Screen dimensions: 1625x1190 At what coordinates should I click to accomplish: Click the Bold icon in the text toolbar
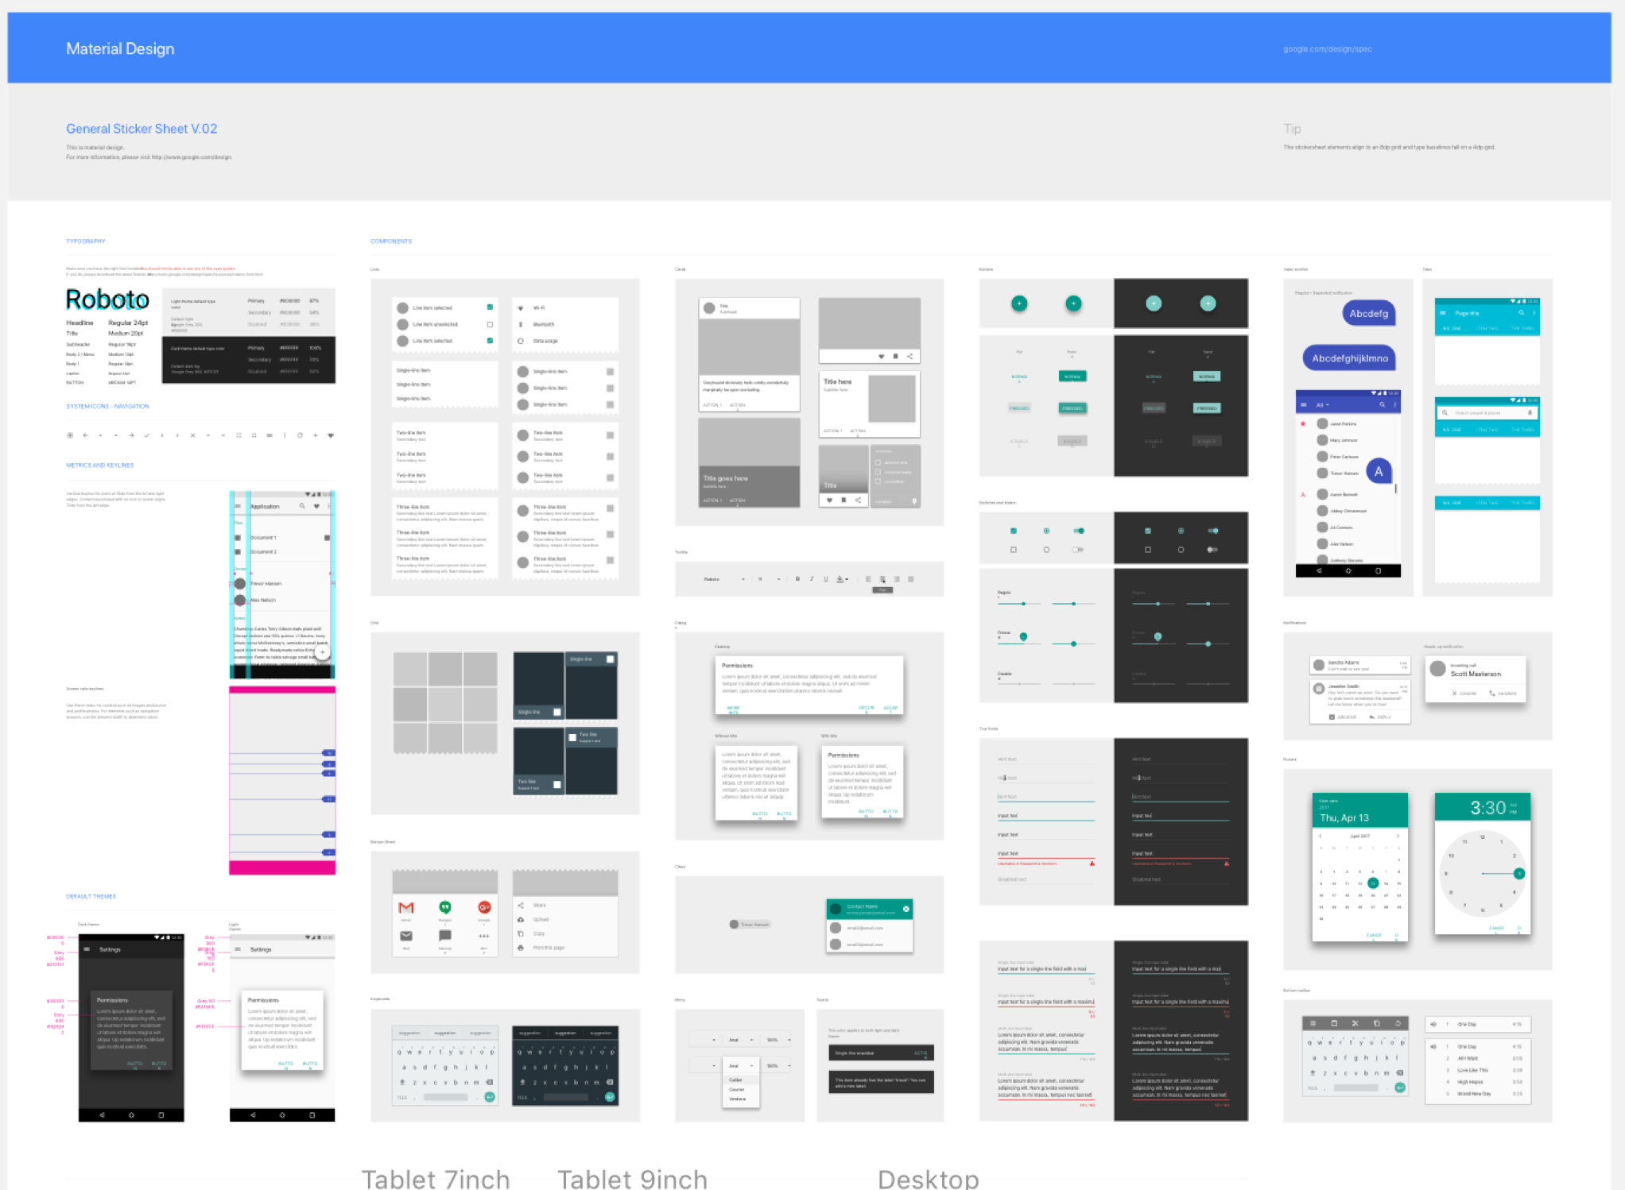tap(797, 579)
